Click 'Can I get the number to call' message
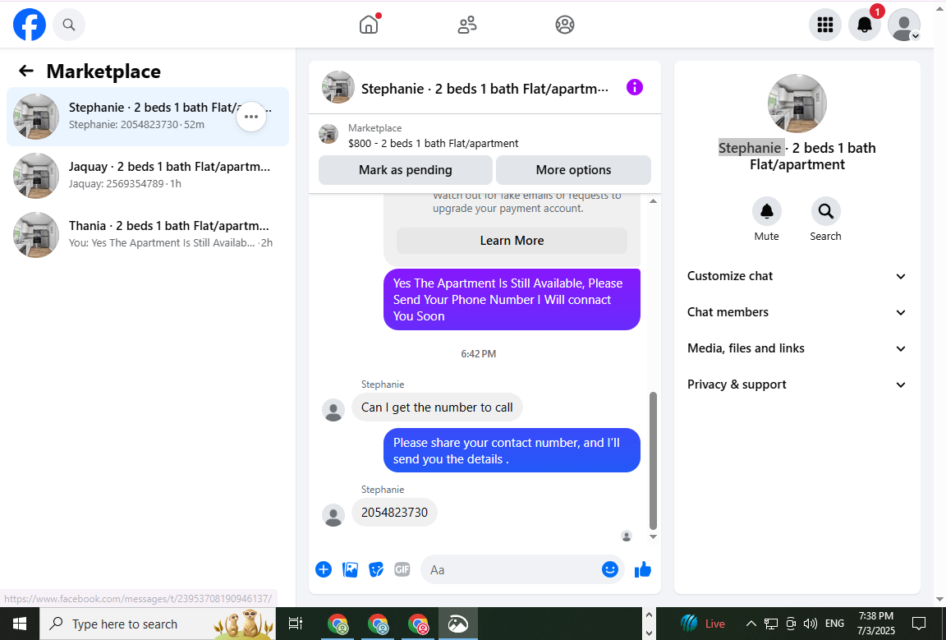The height and width of the screenshot is (640, 946). (x=437, y=407)
